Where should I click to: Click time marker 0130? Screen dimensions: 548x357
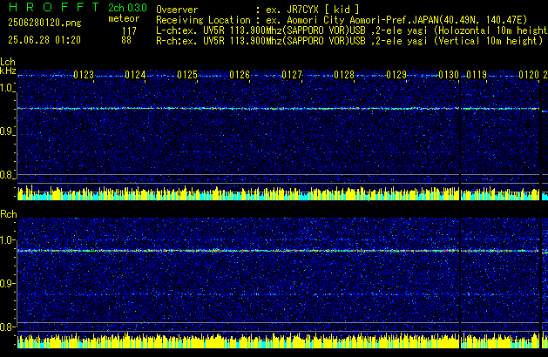point(449,75)
